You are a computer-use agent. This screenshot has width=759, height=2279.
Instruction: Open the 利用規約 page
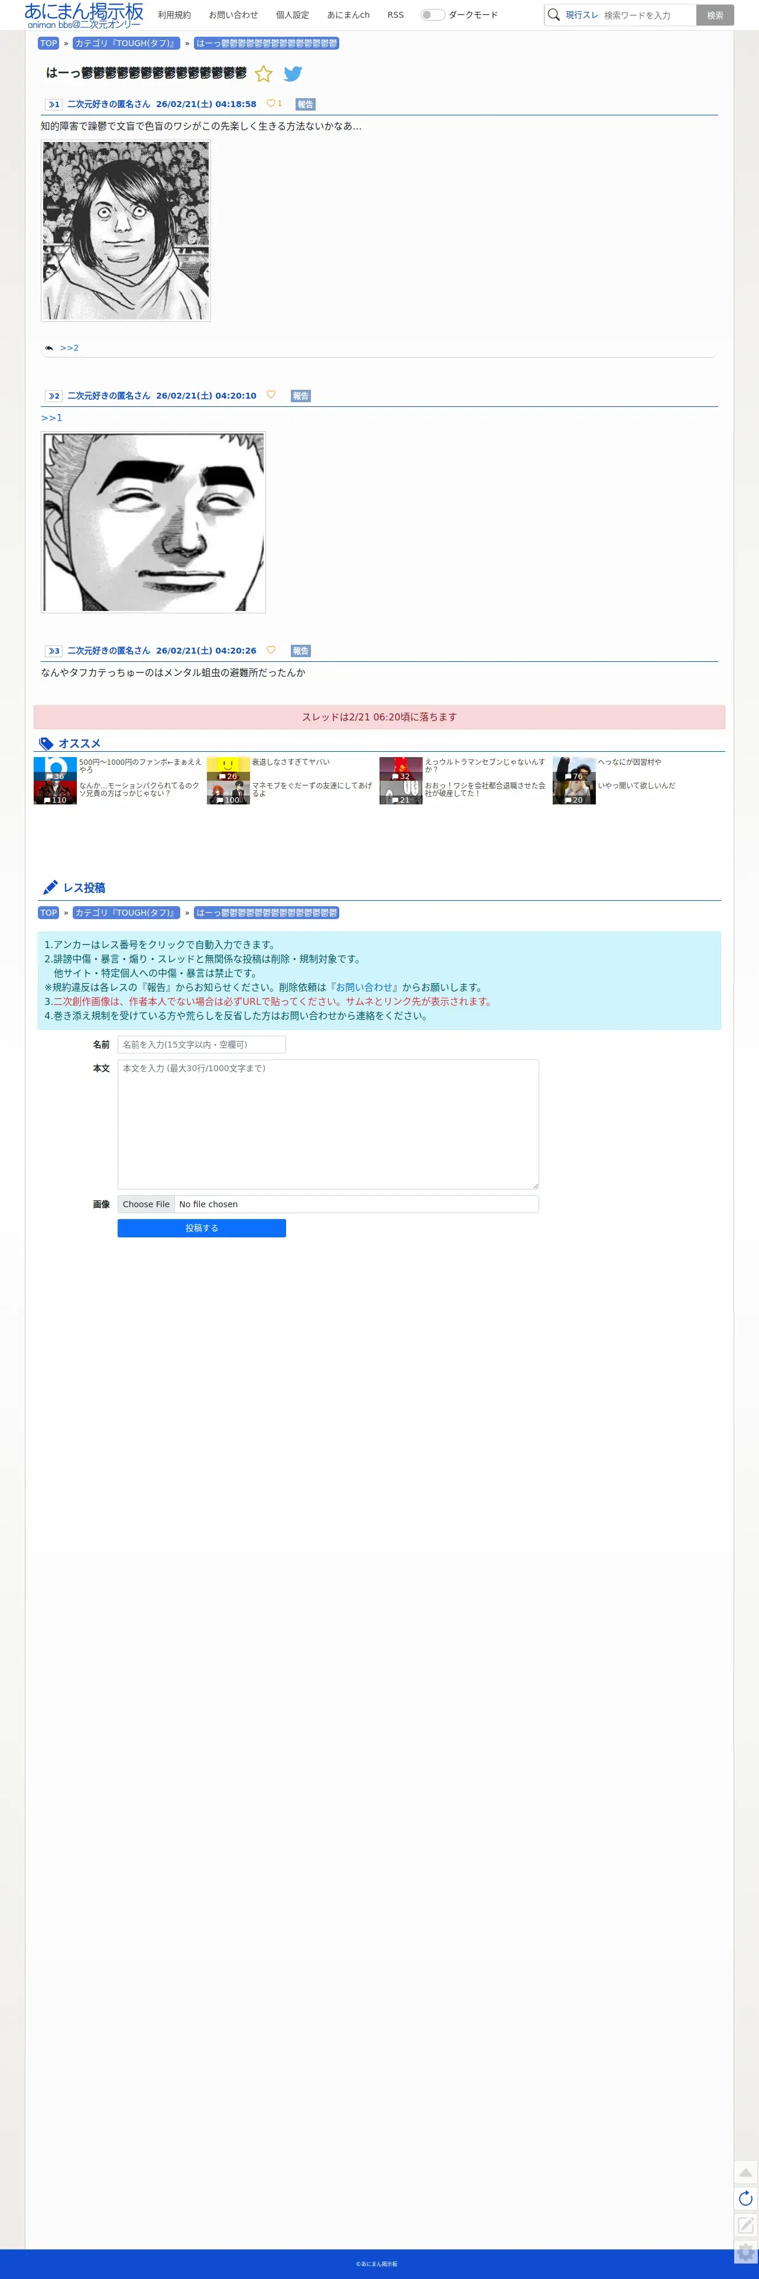[x=174, y=15]
